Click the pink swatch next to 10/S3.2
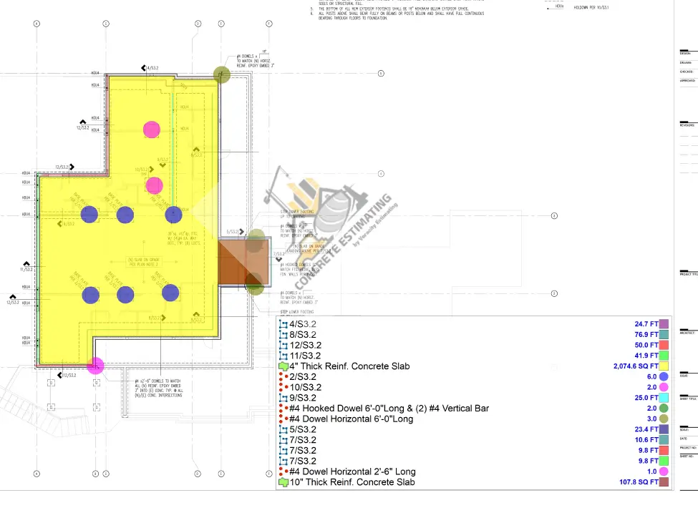The width and height of the screenshot is (698, 513). coord(664,387)
